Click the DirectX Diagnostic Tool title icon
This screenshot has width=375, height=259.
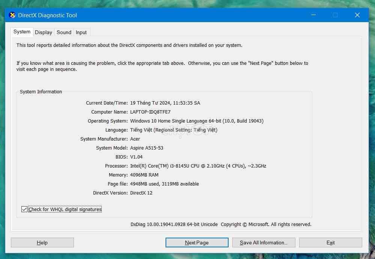tap(12, 15)
